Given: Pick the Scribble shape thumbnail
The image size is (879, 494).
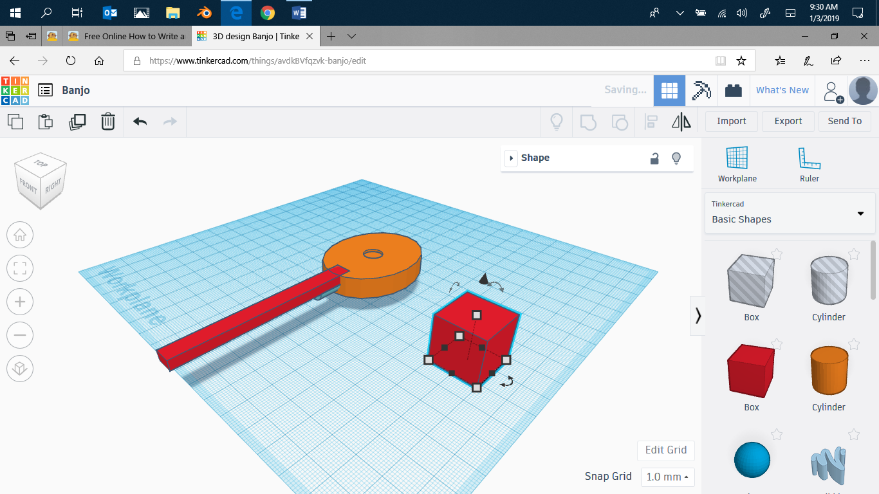Looking at the screenshot, I should (x=829, y=464).
